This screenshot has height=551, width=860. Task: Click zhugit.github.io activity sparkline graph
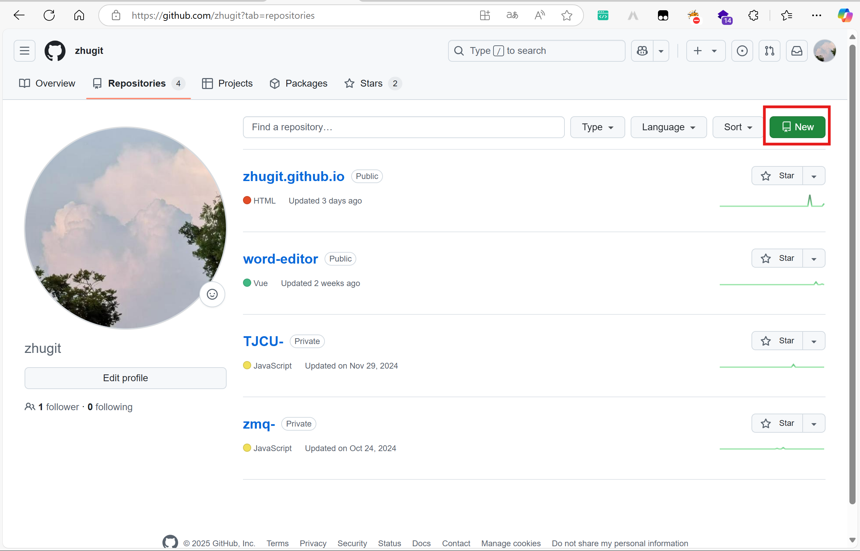[x=772, y=201]
